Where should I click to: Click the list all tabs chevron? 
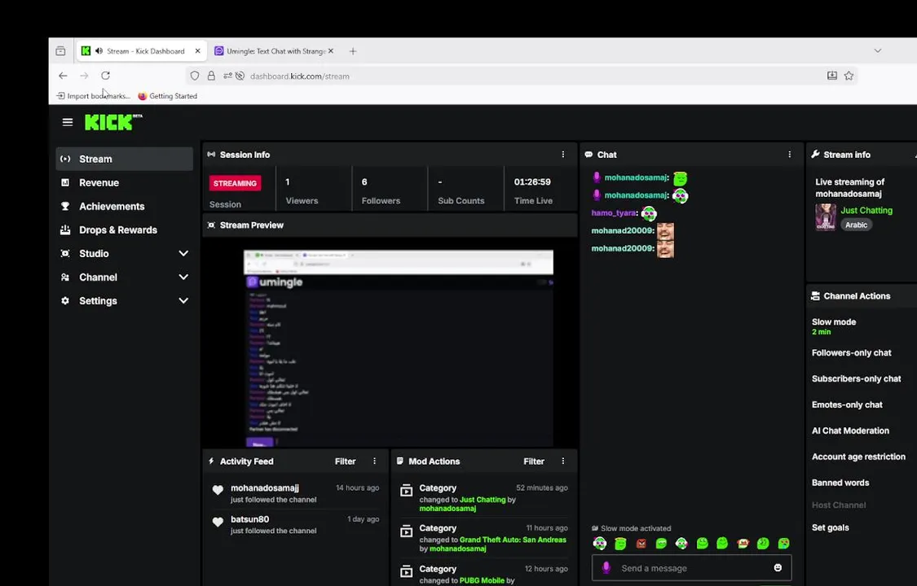[878, 50]
